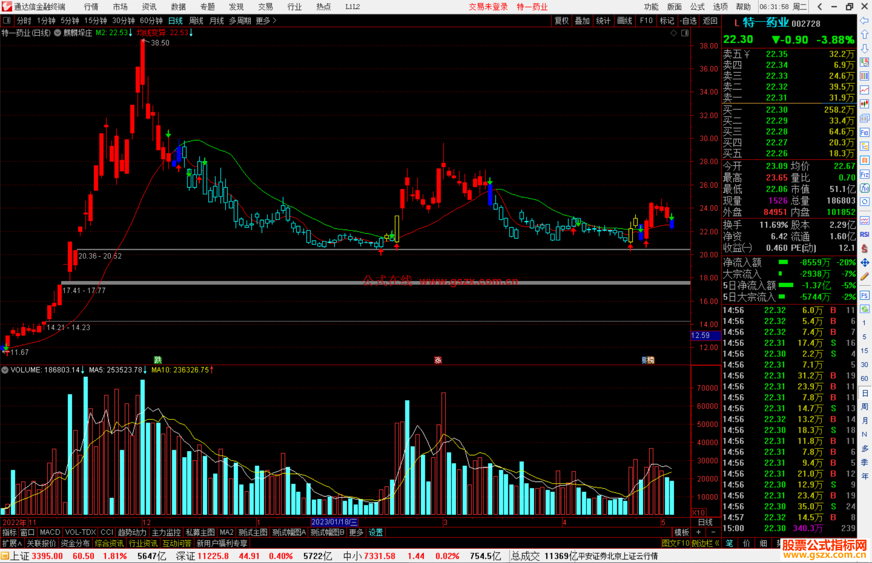Click the 复权 button
This screenshot has width=872, height=563.
tap(561, 21)
